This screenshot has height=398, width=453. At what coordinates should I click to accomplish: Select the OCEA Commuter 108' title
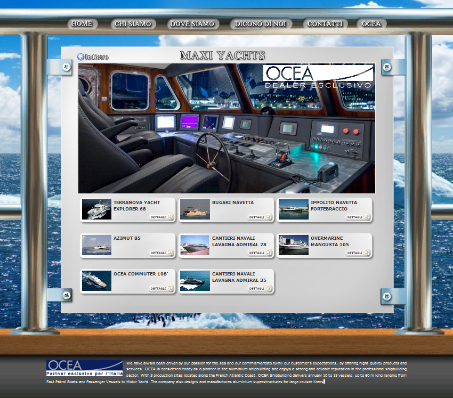[x=141, y=274]
